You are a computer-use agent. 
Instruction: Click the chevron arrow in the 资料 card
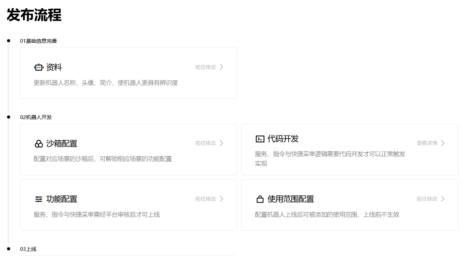tap(221, 67)
